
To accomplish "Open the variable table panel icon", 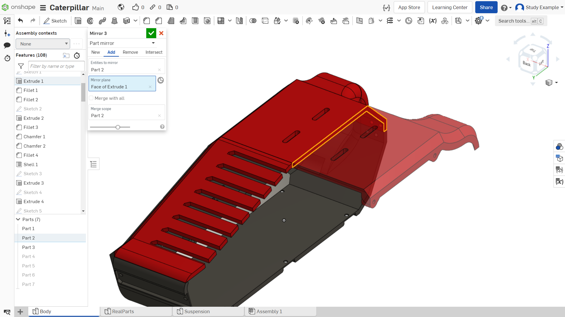I will pyautogui.click(x=559, y=181).
